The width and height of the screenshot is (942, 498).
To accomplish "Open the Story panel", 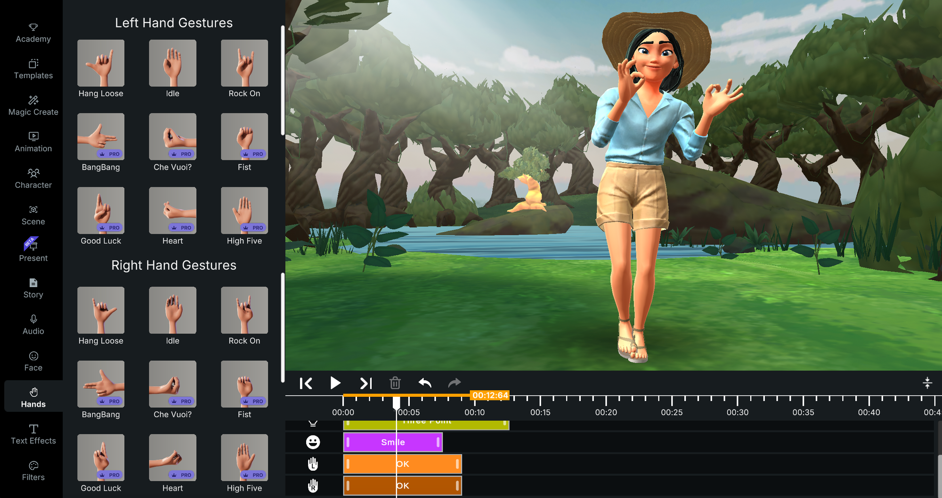I will pos(32,288).
